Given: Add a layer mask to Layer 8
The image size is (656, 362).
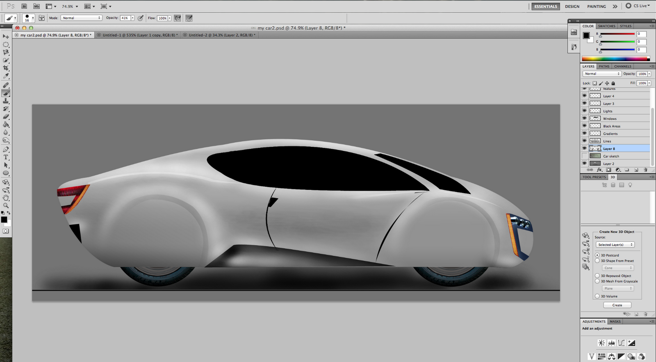Looking at the screenshot, I should click(x=609, y=170).
